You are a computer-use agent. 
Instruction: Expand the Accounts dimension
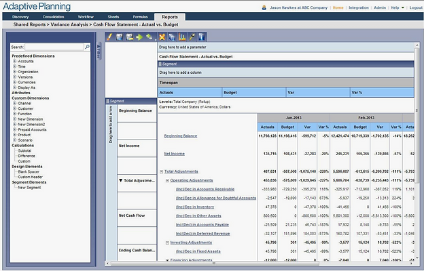click(x=14, y=61)
